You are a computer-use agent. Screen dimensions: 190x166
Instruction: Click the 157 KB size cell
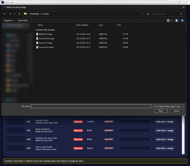coord(125,34)
